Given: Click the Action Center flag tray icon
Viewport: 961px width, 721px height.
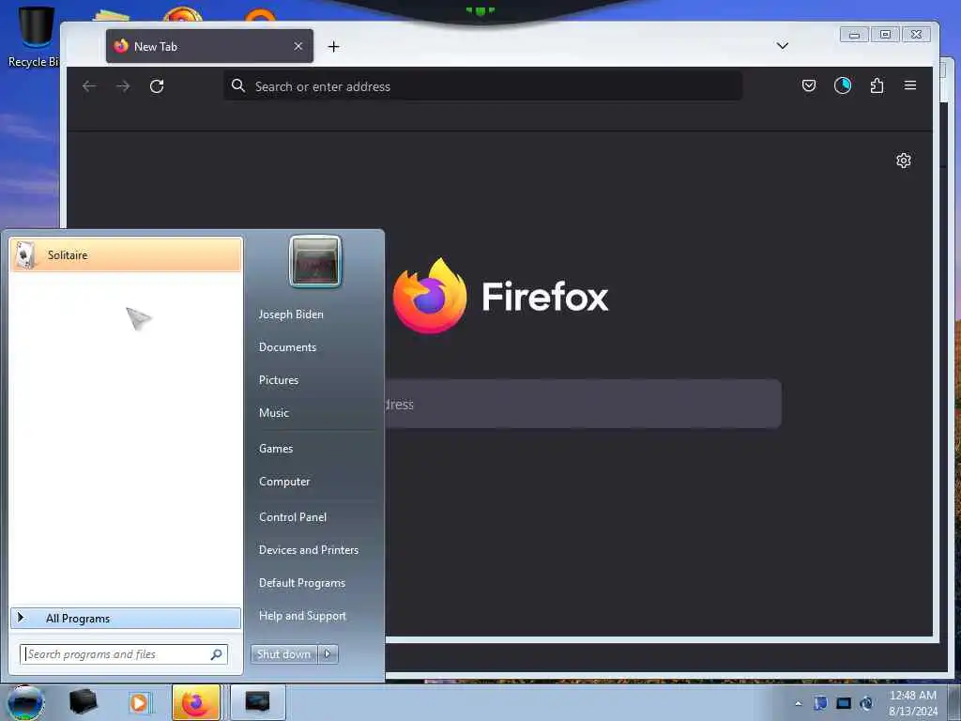Looking at the screenshot, I should [x=820, y=703].
